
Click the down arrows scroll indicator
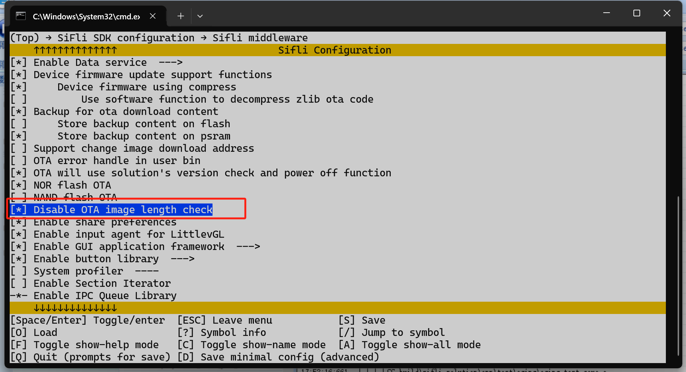pyautogui.click(x=75, y=308)
